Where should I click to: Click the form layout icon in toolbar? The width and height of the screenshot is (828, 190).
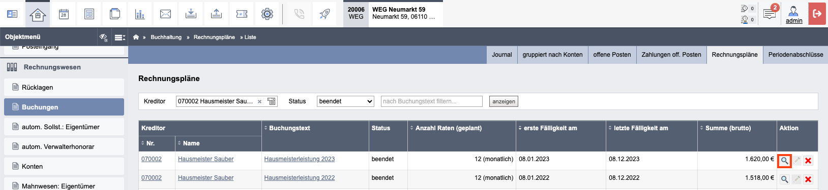89,14
